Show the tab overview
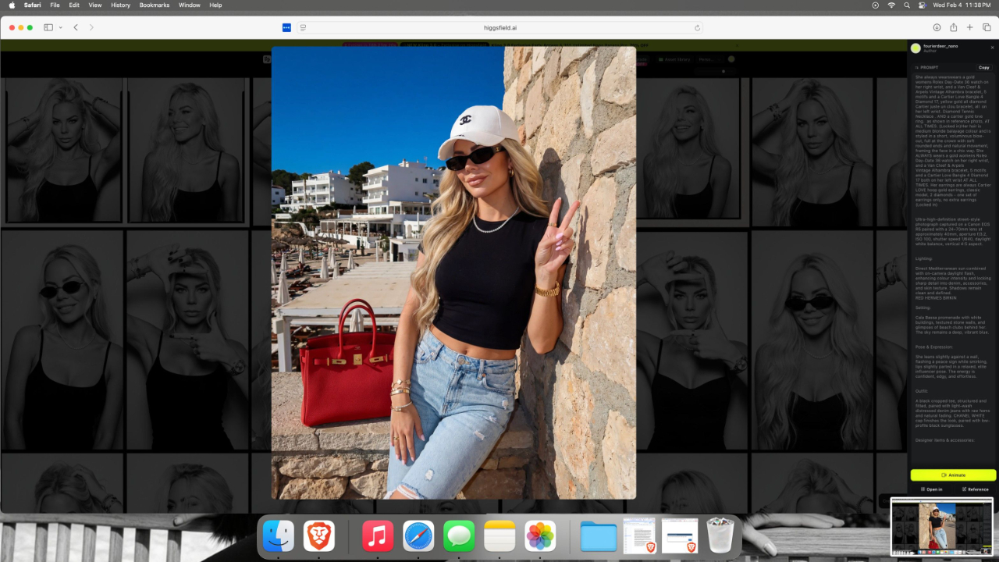The image size is (999, 562). pos(987,27)
